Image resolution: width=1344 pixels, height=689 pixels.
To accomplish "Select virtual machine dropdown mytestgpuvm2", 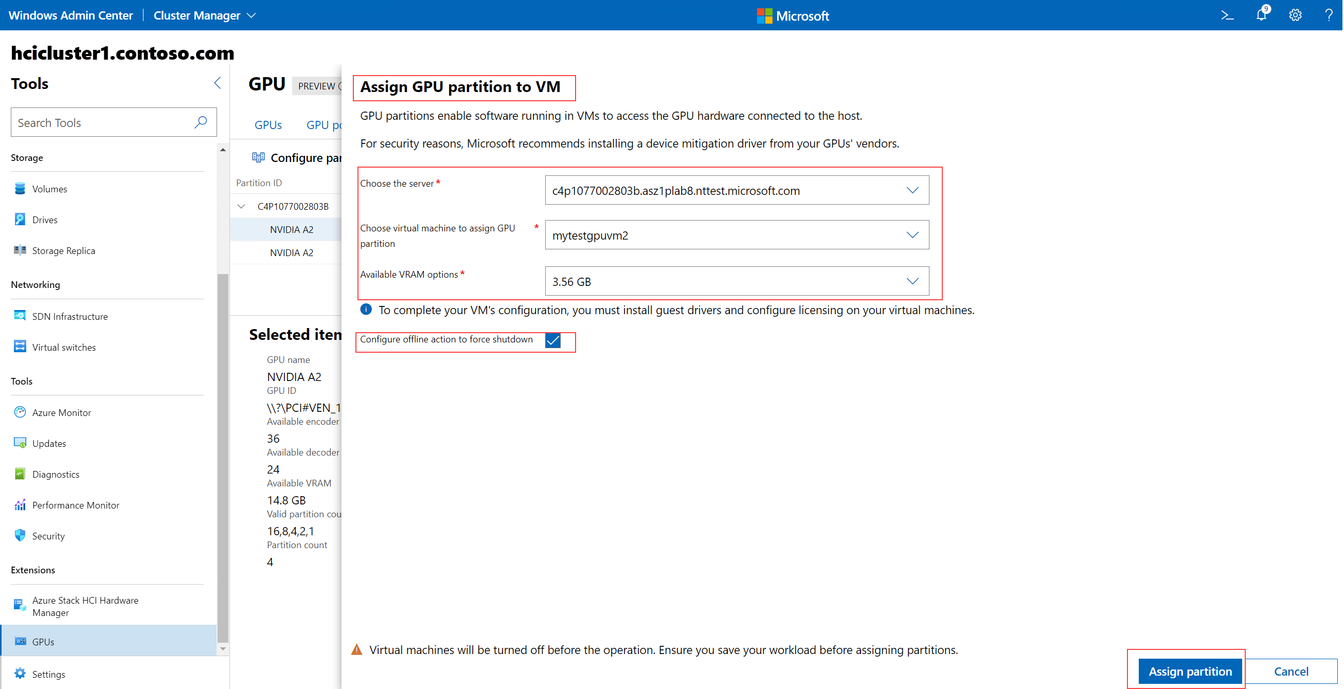I will pos(737,235).
